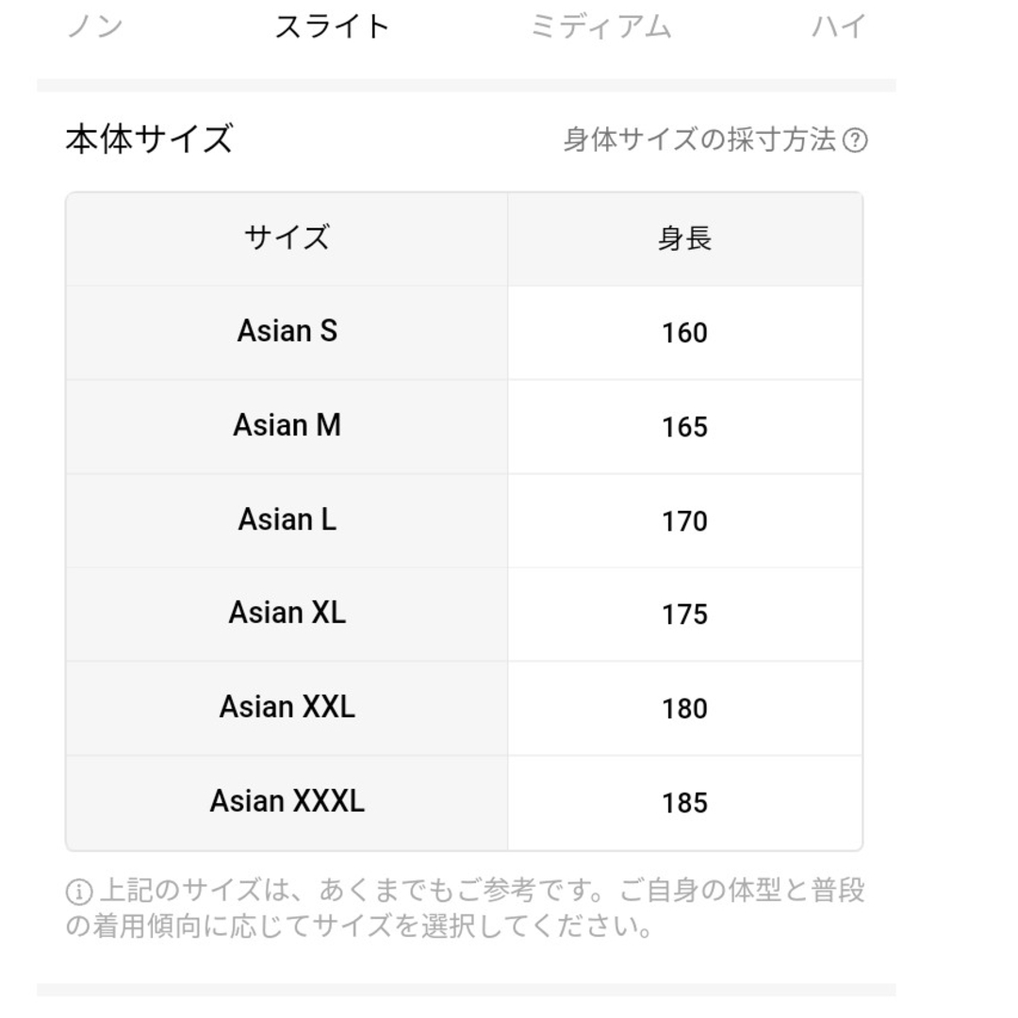Select the ハイ stretch option

click(839, 27)
